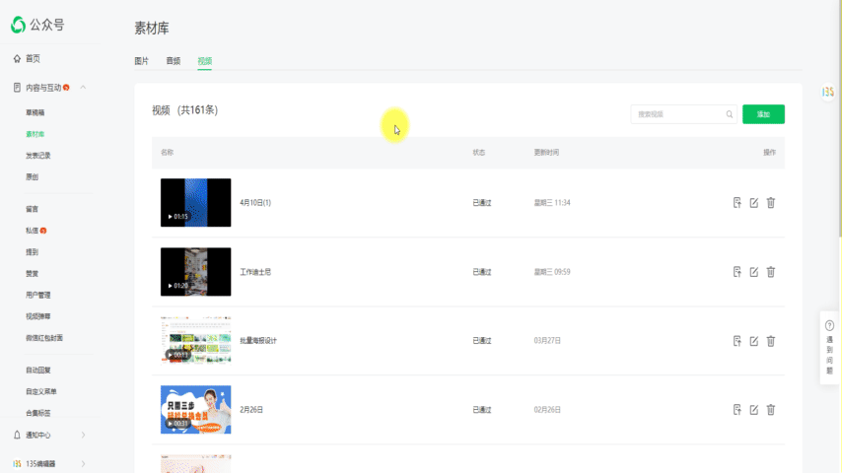The height and width of the screenshot is (473, 842).
Task: Switch to the 音频 tab
Action: 173,61
